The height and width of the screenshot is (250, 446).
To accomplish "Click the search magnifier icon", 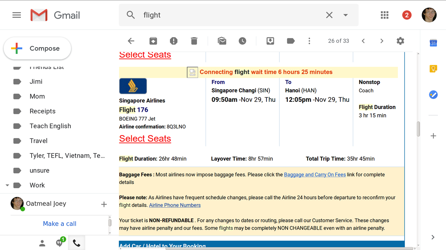I will point(131,15).
